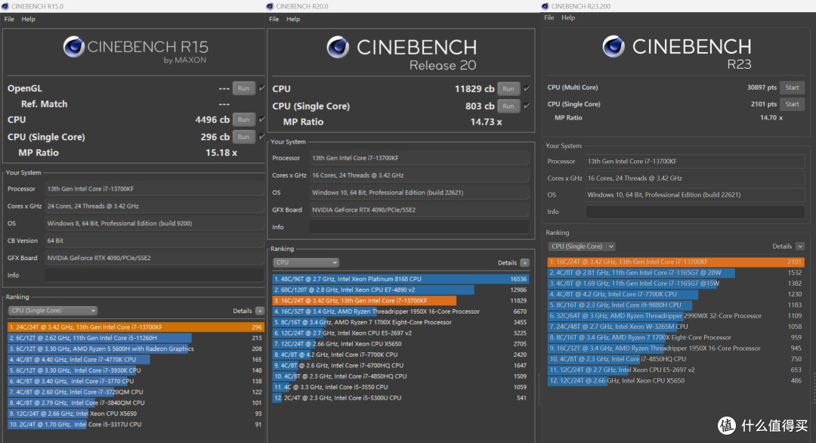The height and width of the screenshot is (443, 816).
Task: Select R20 ranking row i7-13700KF 11829
Action: coord(400,300)
